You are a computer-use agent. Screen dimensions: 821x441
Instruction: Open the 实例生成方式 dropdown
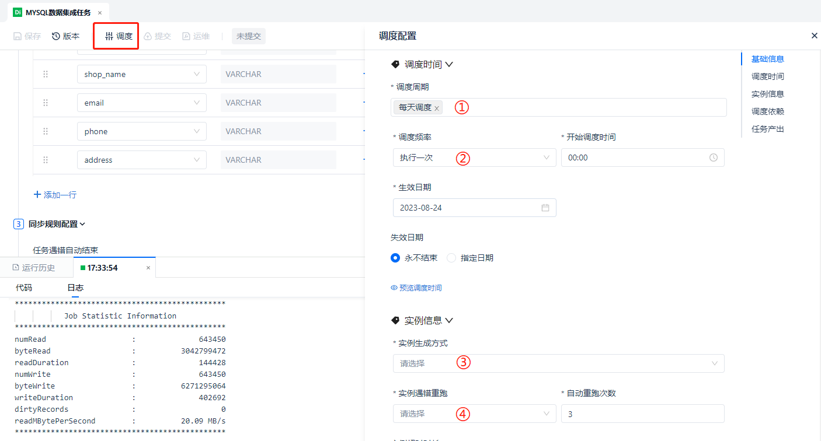(x=558, y=363)
